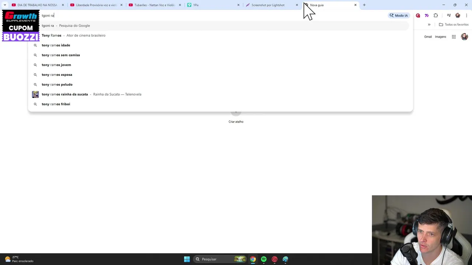Open the paint palette taskbar app
Screen dimensions: 472x265
click(285, 259)
